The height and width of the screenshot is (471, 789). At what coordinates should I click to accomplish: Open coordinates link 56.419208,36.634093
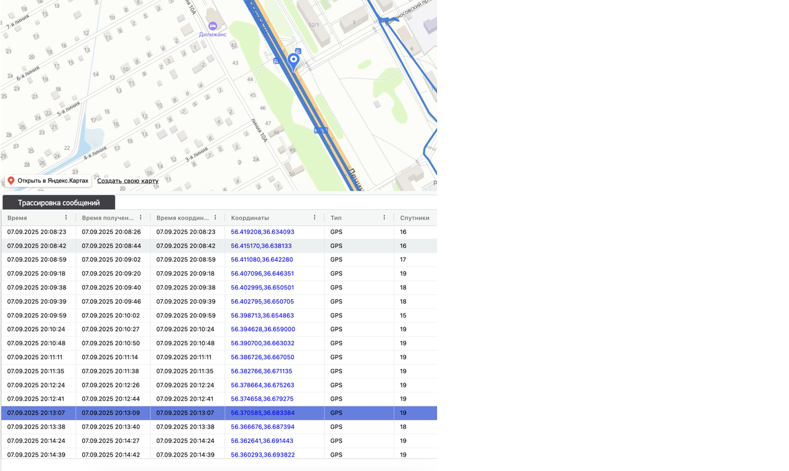pos(262,232)
